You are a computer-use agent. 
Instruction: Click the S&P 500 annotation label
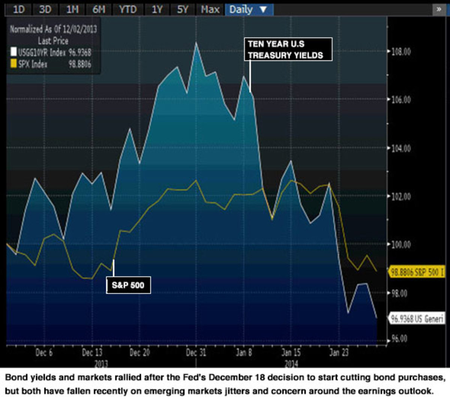pos(128,285)
